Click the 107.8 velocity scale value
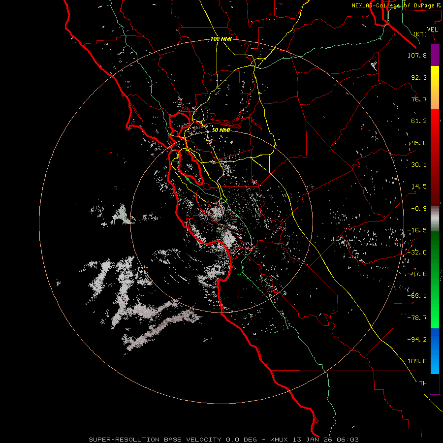Viewport: 443px width, 443px height. pyautogui.click(x=417, y=55)
